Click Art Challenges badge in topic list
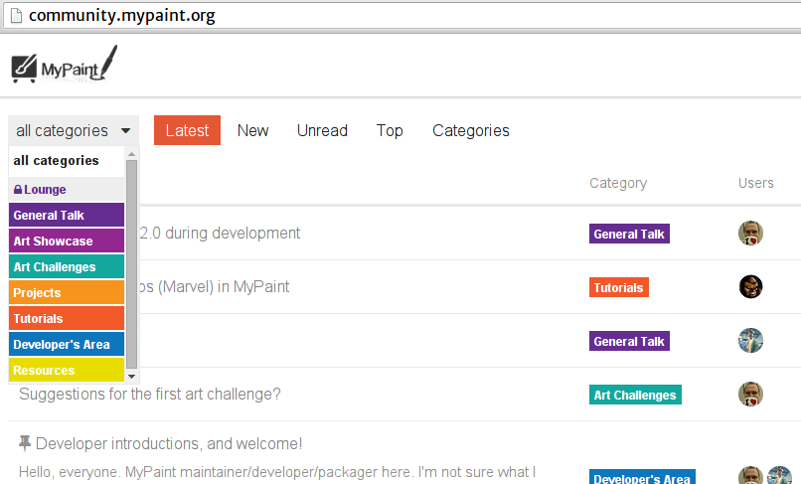Image resolution: width=801 pixels, height=484 pixels. coord(635,395)
